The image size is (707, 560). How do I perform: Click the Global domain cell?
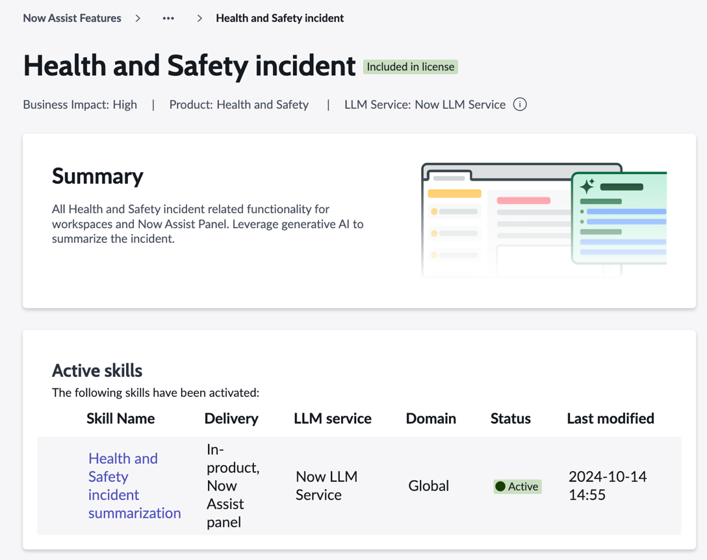coord(428,486)
